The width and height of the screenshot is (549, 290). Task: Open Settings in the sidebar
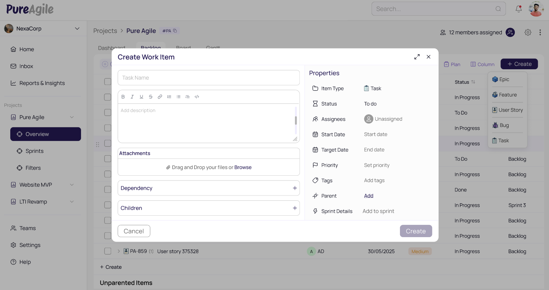pos(26,245)
